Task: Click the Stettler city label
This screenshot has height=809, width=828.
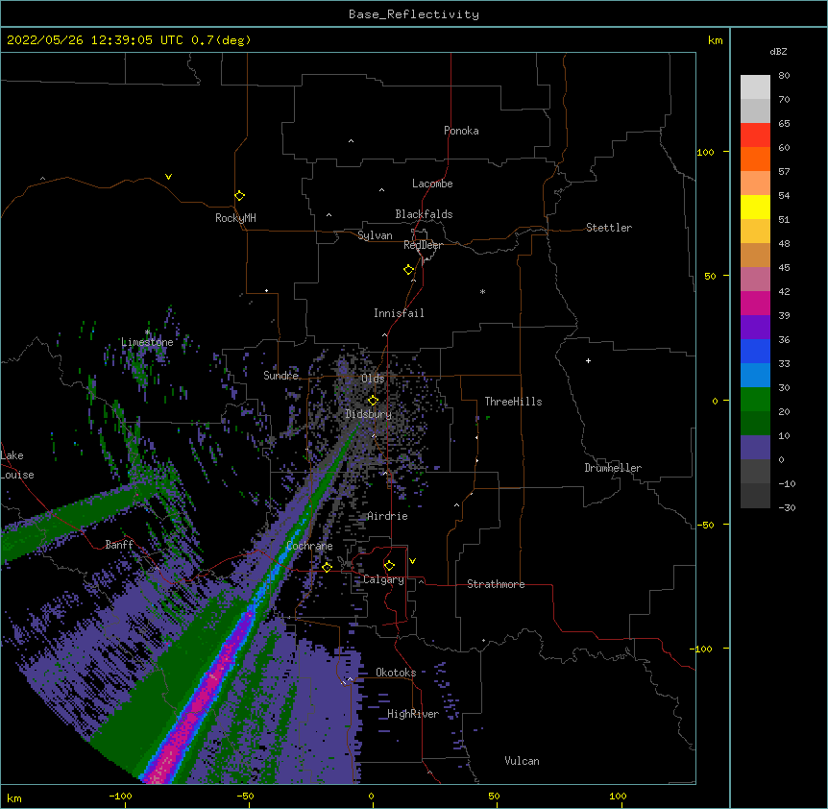Action: (x=609, y=228)
